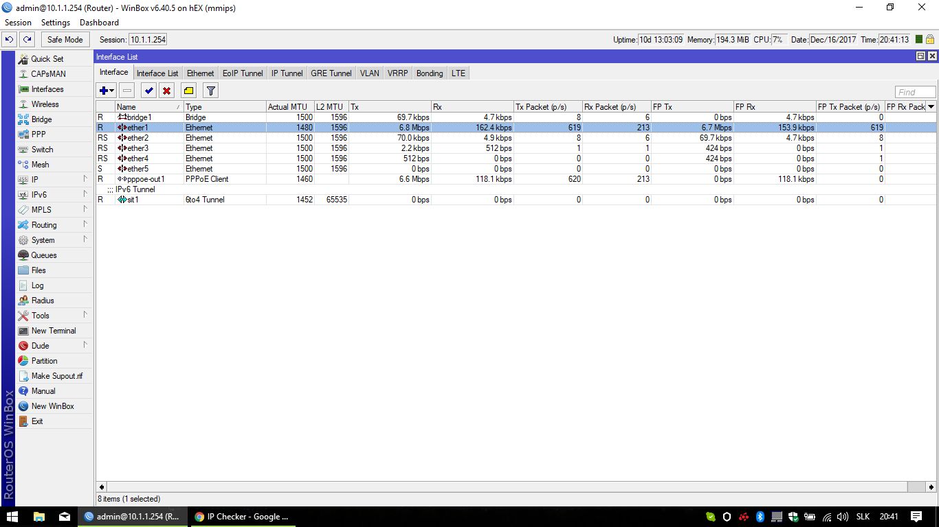939x527 pixels.
Task: Click the Undo arrow button
Action: 10,40
